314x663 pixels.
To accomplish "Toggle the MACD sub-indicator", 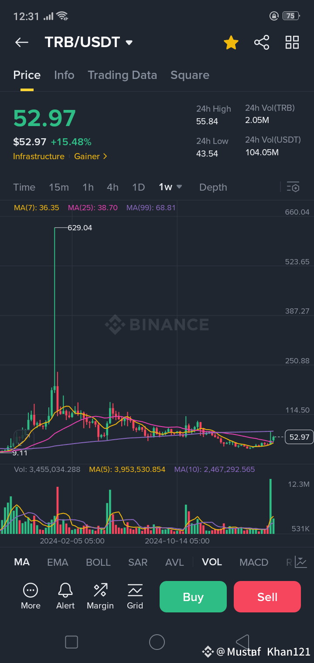I will (x=254, y=562).
